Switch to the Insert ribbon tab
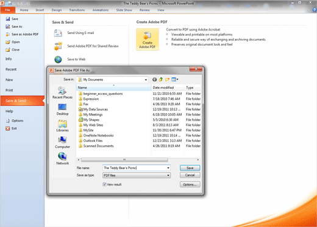Screen dimensions: 317x227 40,10
